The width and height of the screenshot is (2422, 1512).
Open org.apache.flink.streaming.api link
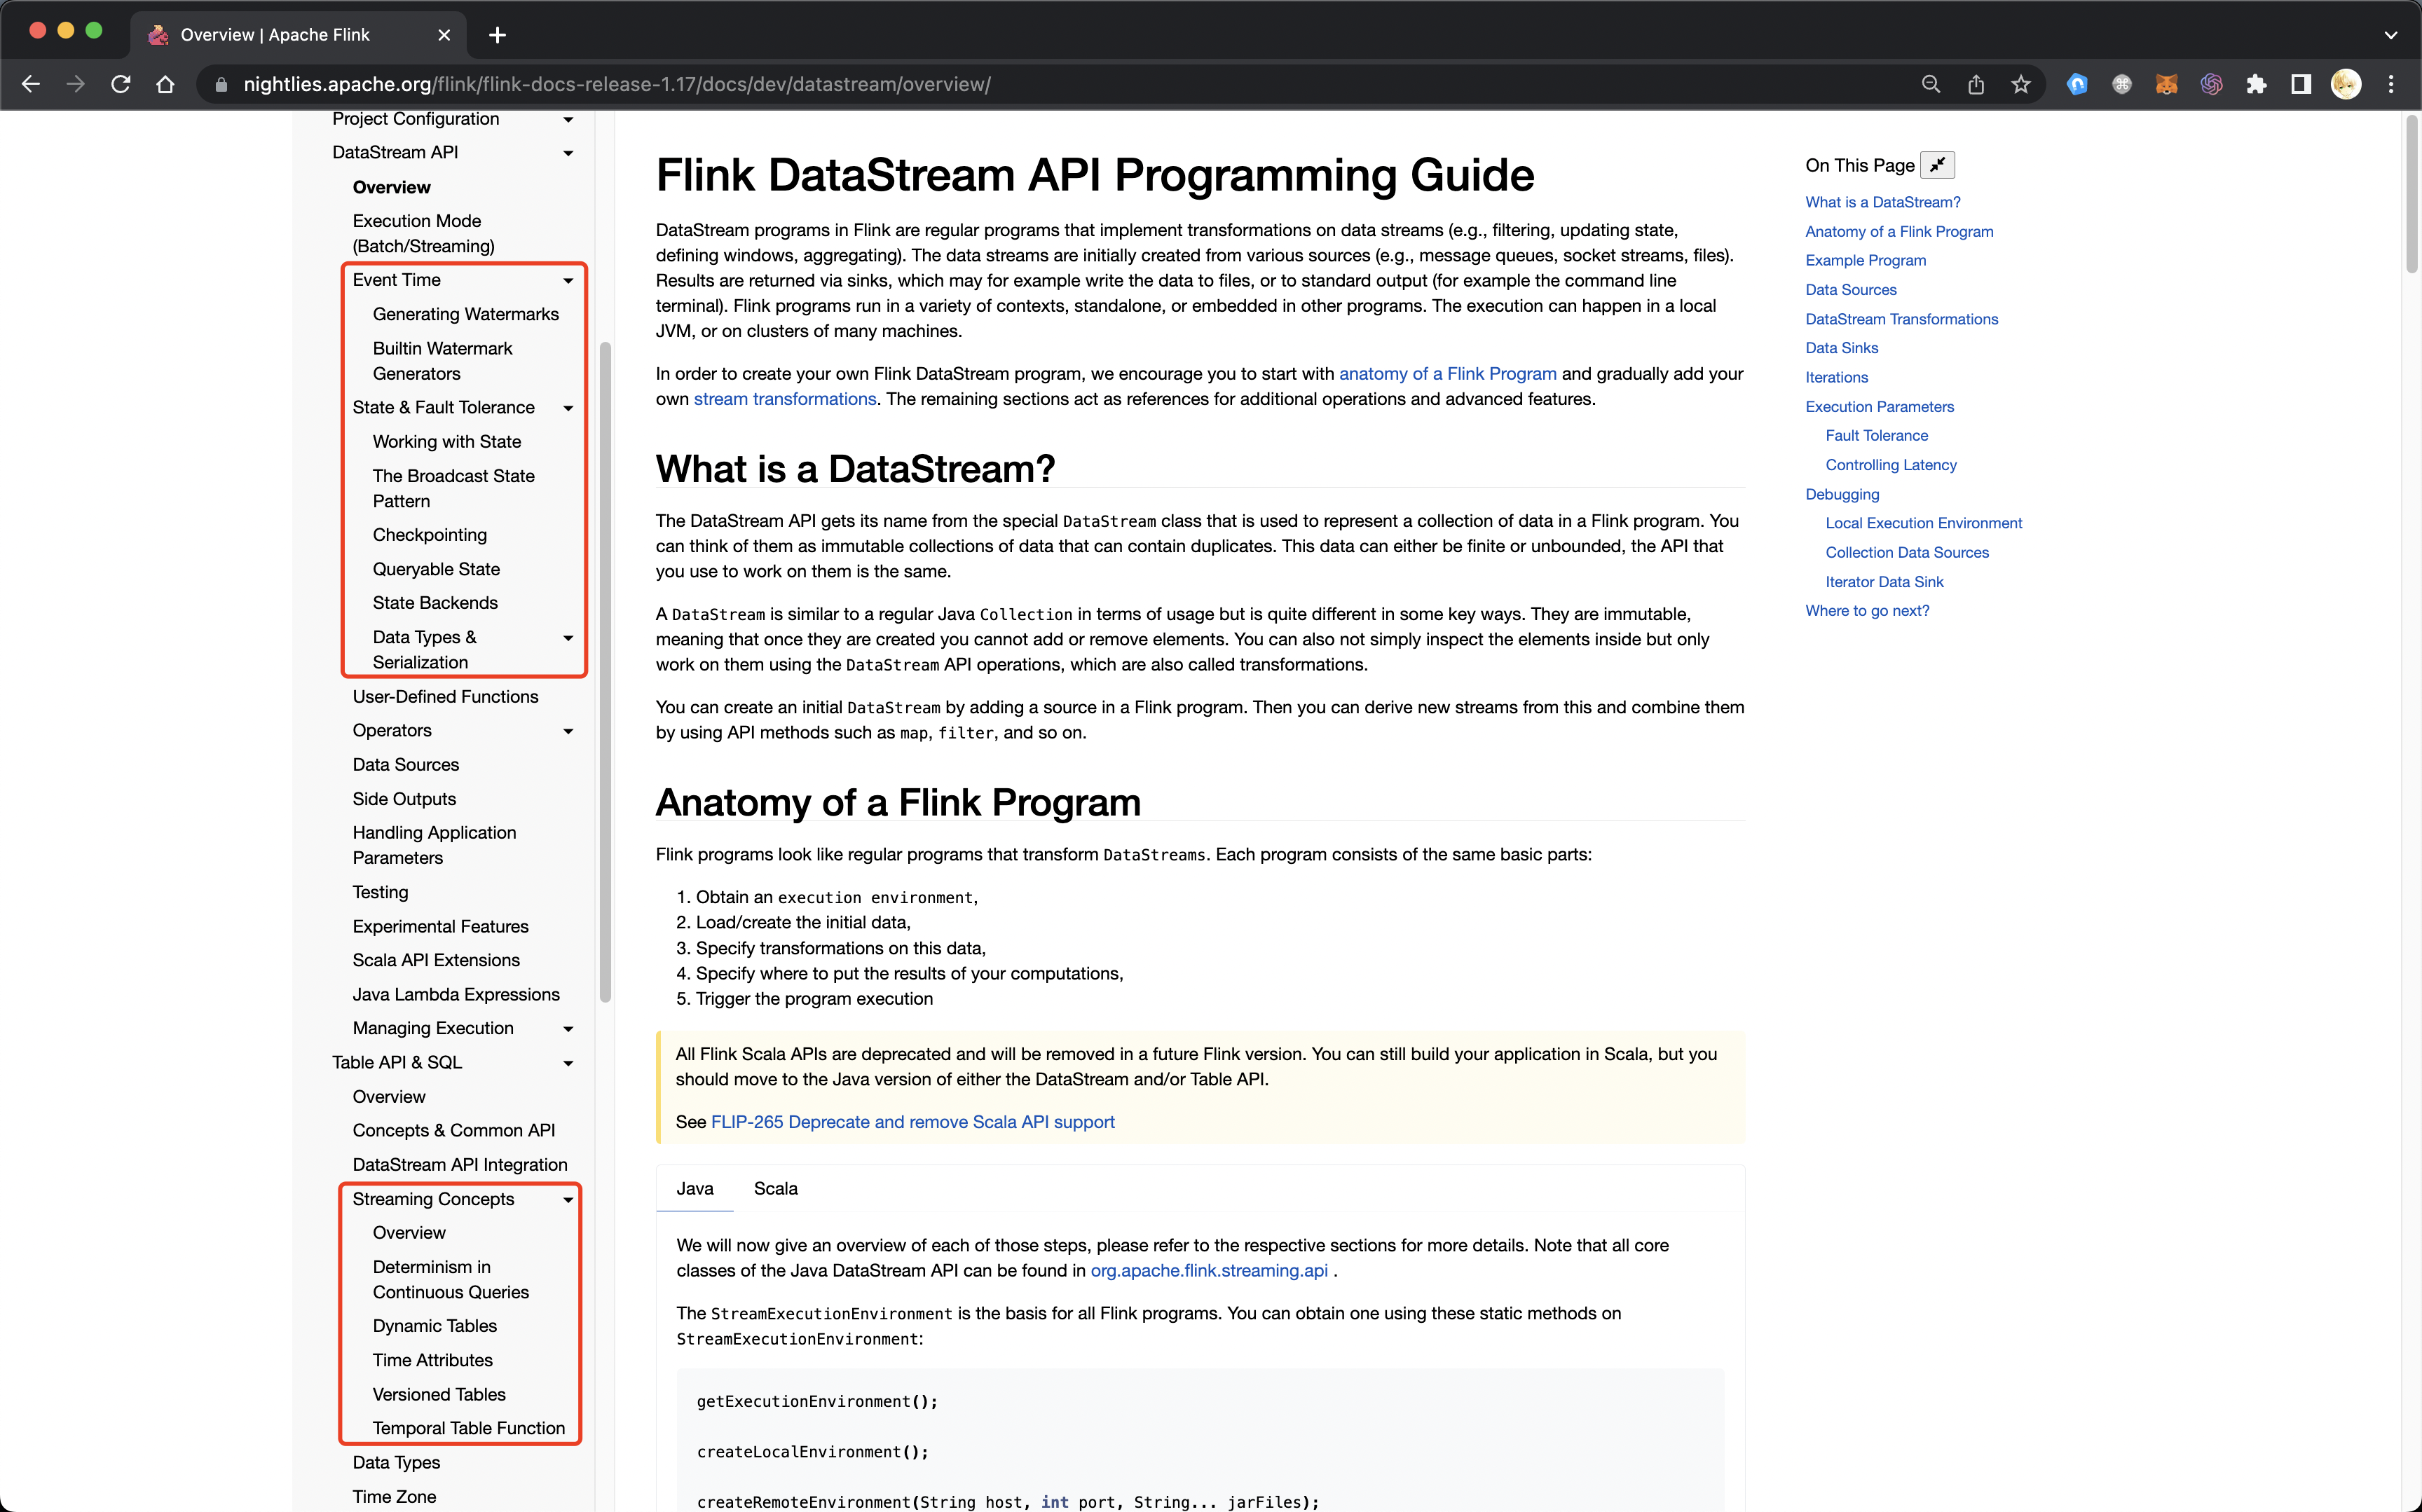(1208, 1271)
